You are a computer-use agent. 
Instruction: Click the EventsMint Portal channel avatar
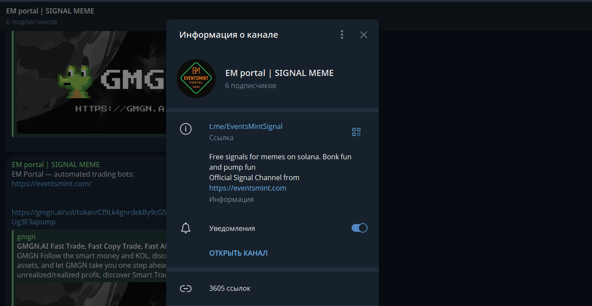pyautogui.click(x=196, y=79)
